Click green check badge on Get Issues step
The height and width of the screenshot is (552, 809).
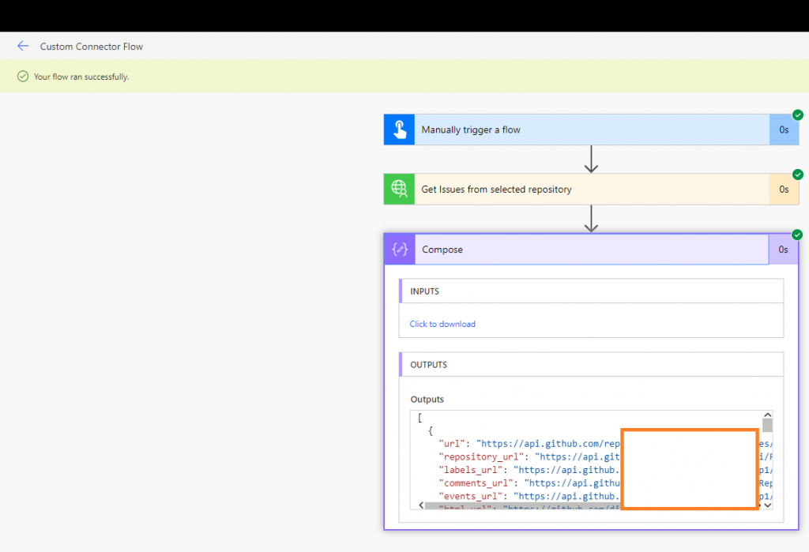click(x=798, y=175)
